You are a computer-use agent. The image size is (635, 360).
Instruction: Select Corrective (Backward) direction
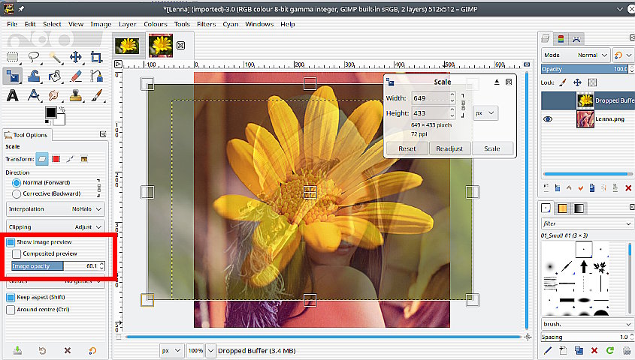16,193
